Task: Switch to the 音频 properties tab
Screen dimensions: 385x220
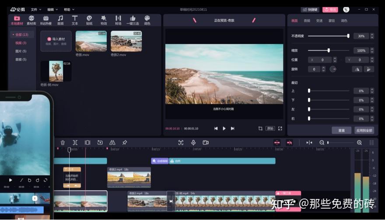Action: tap(307, 21)
